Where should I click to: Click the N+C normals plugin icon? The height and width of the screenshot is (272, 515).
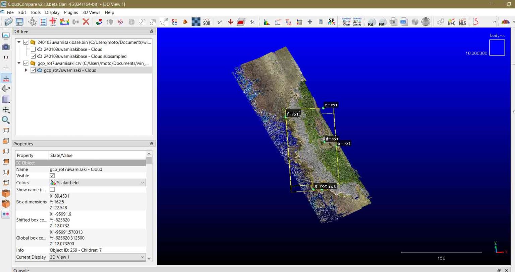(x=451, y=22)
